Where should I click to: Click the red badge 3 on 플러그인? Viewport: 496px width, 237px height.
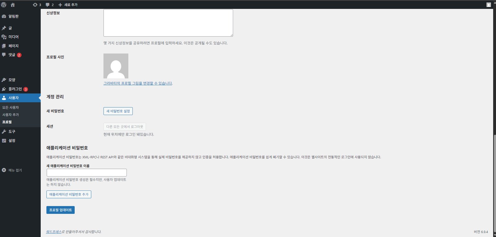click(26, 89)
